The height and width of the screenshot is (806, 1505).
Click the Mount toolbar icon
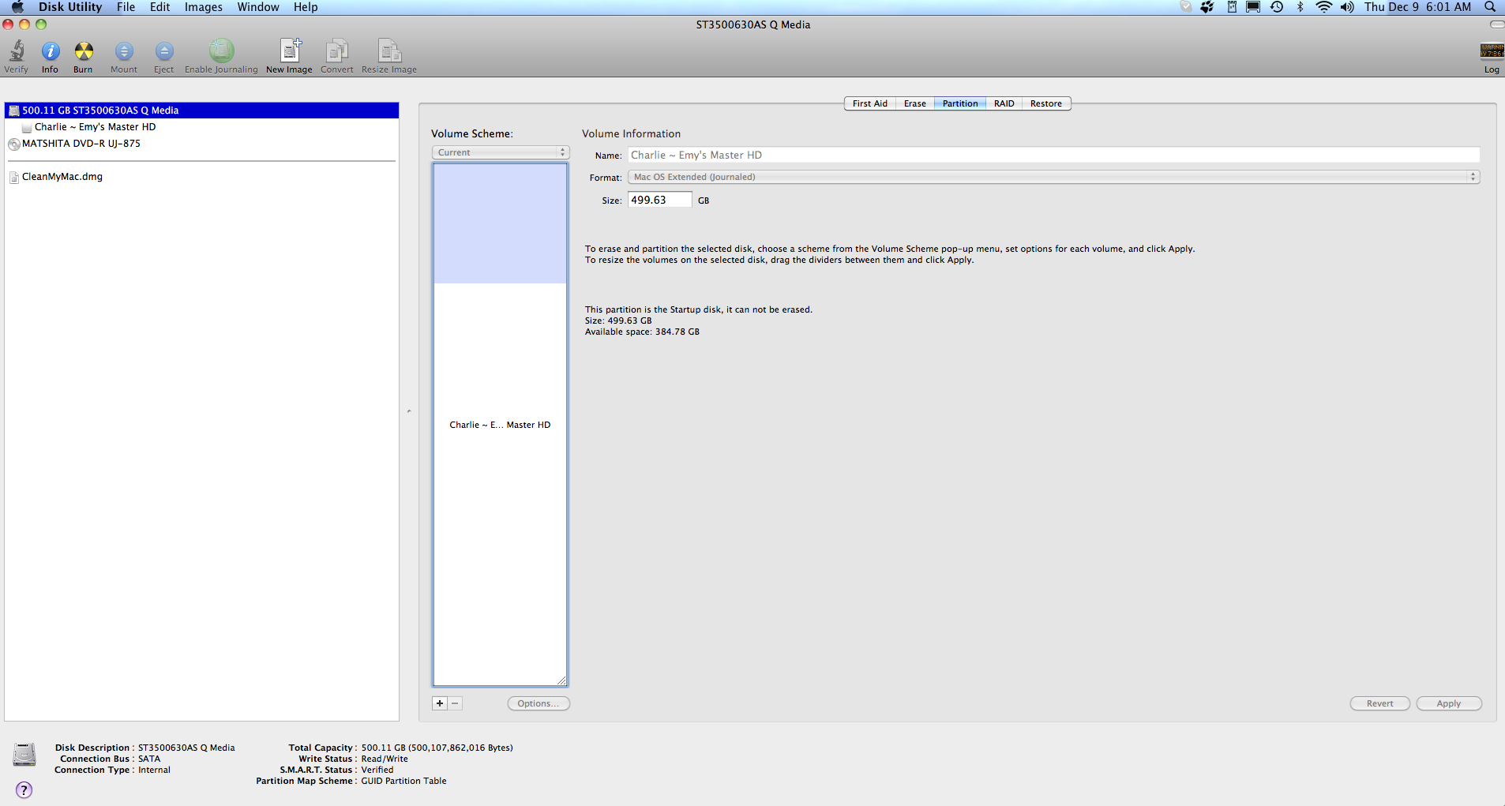tap(124, 56)
